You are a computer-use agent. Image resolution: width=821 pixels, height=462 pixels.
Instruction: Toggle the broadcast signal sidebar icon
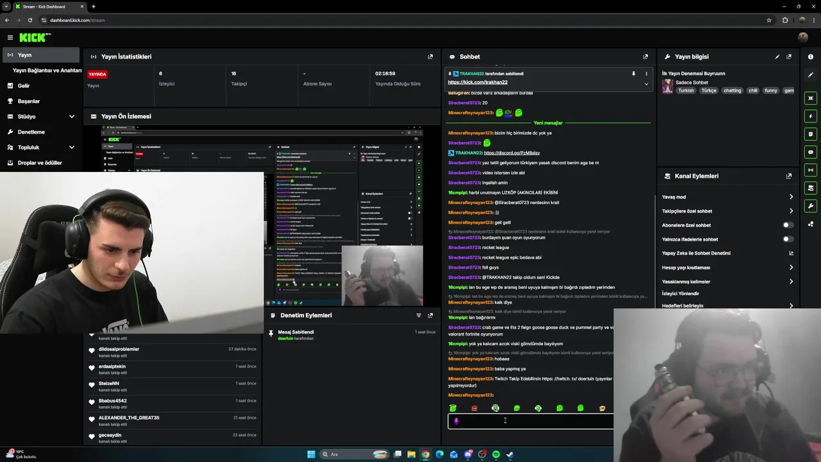coord(811,170)
